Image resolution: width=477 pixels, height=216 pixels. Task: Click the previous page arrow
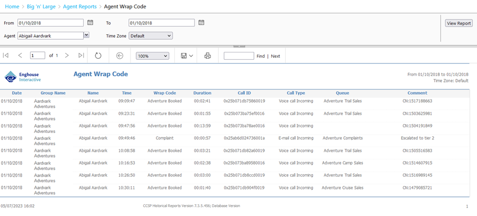[20, 56]
